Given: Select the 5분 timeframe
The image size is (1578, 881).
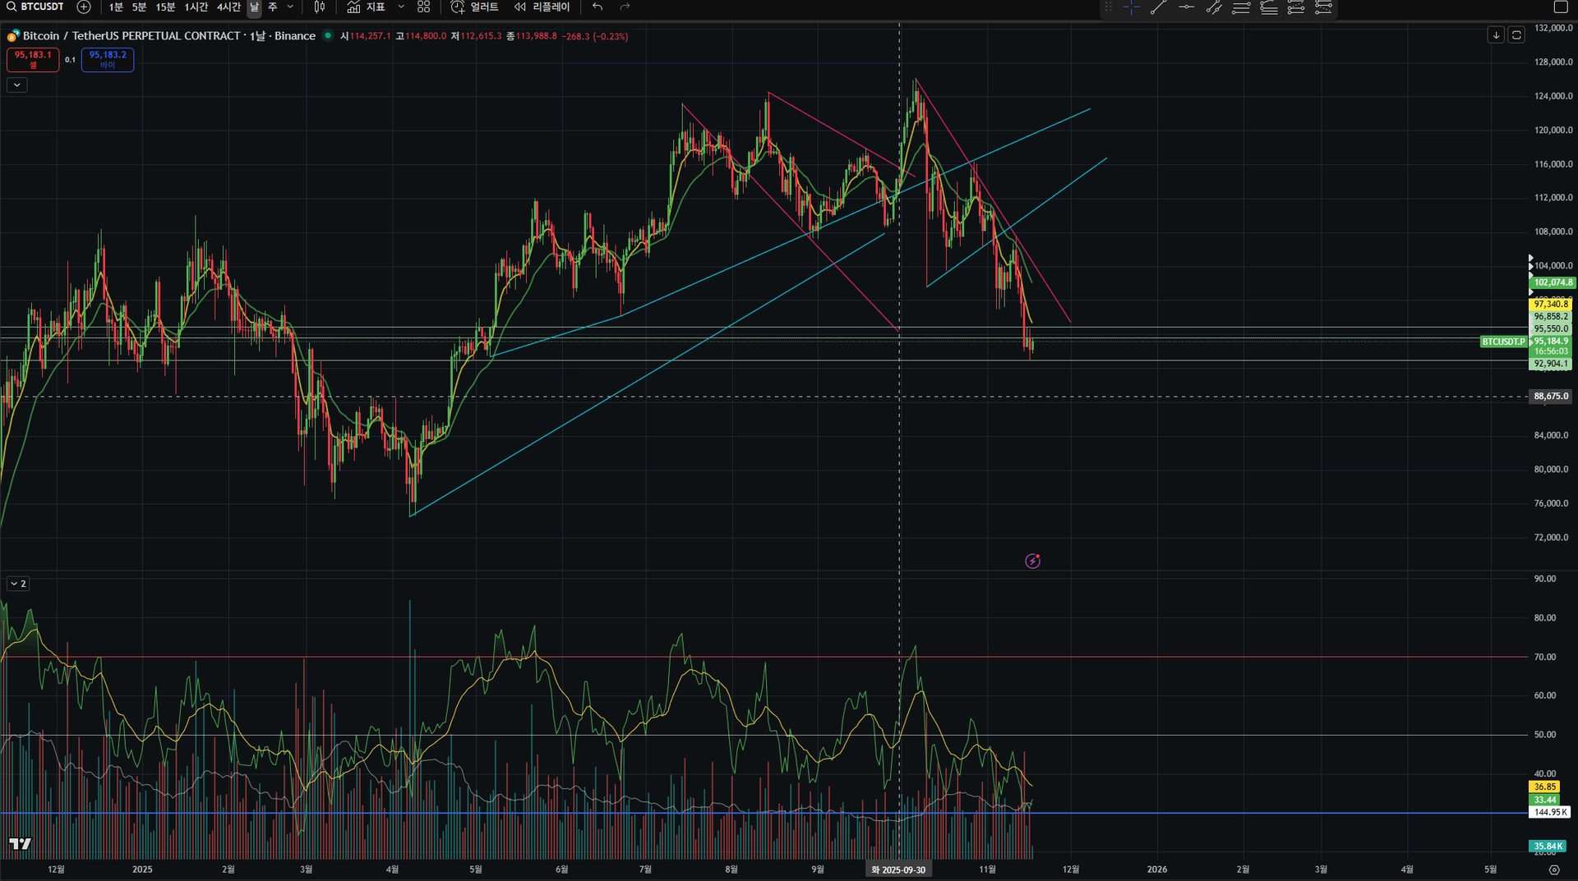Looking at the screenshot, I should [139, 7].
